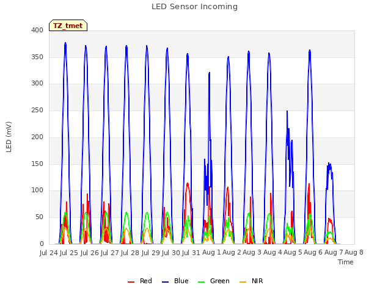Click the Aug 2 x-axis date
The width and height of the screenshot is (391, 293).
(232, 253)
